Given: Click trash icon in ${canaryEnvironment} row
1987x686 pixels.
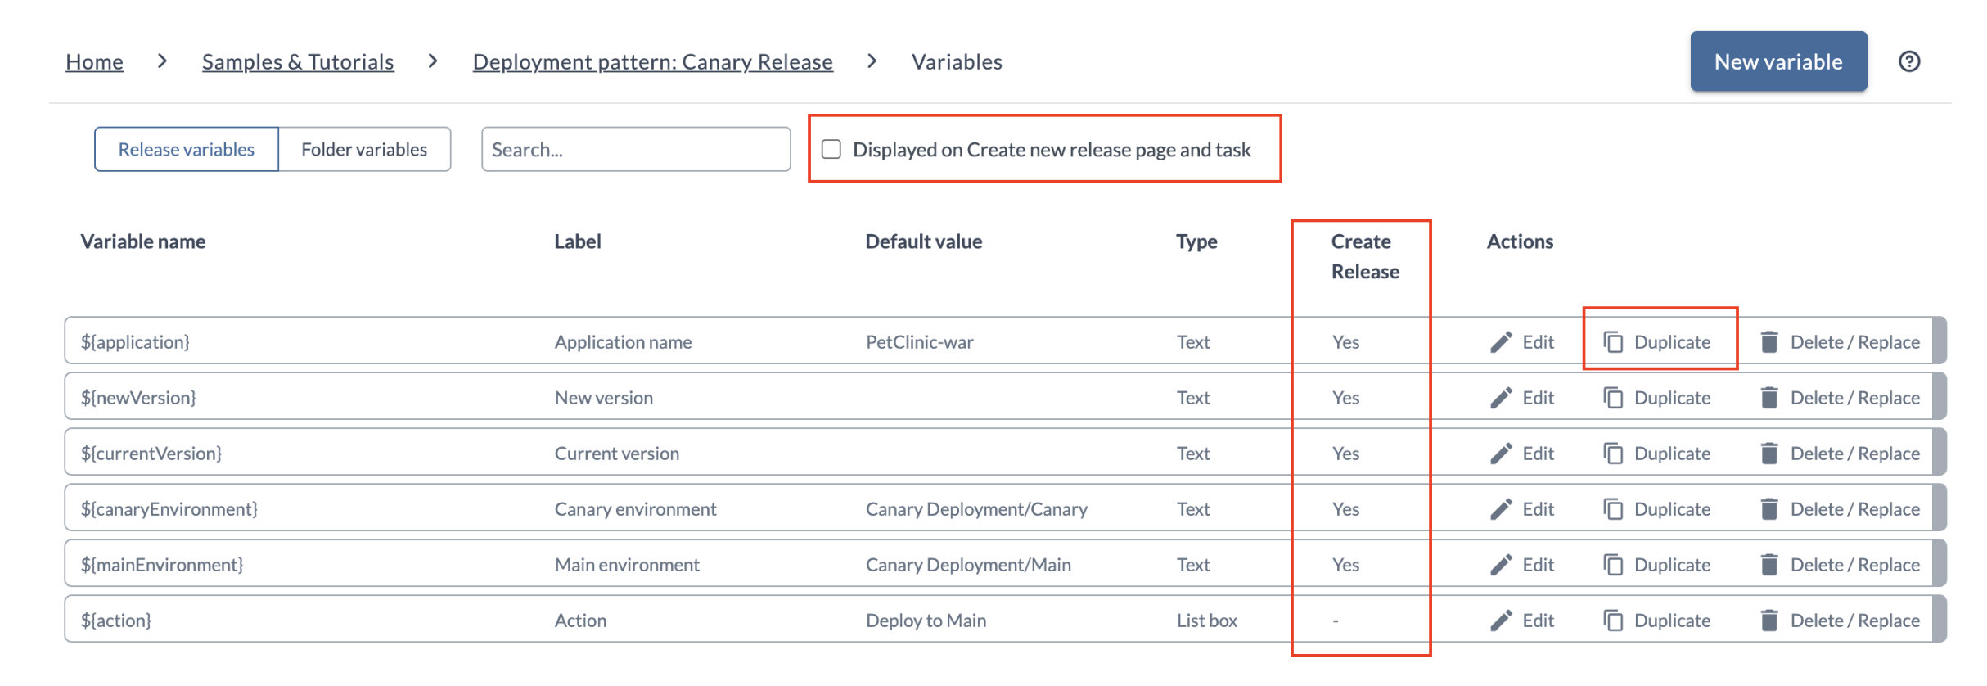Looking at the screenshot, I should pos(1769,509).
